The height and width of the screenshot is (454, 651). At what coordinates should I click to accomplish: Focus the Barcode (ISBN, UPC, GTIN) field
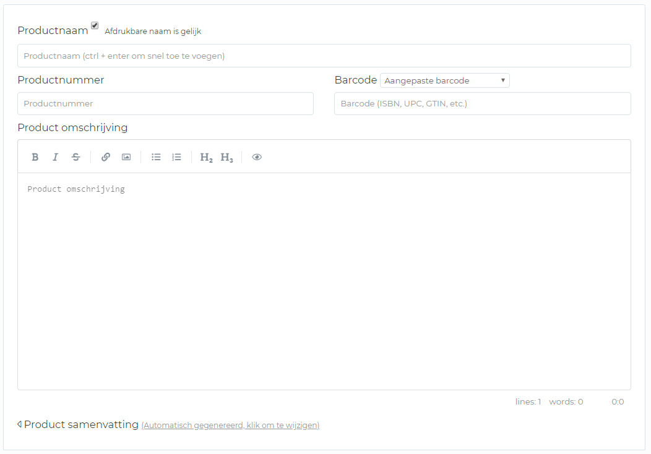click(x=483, y=104)
